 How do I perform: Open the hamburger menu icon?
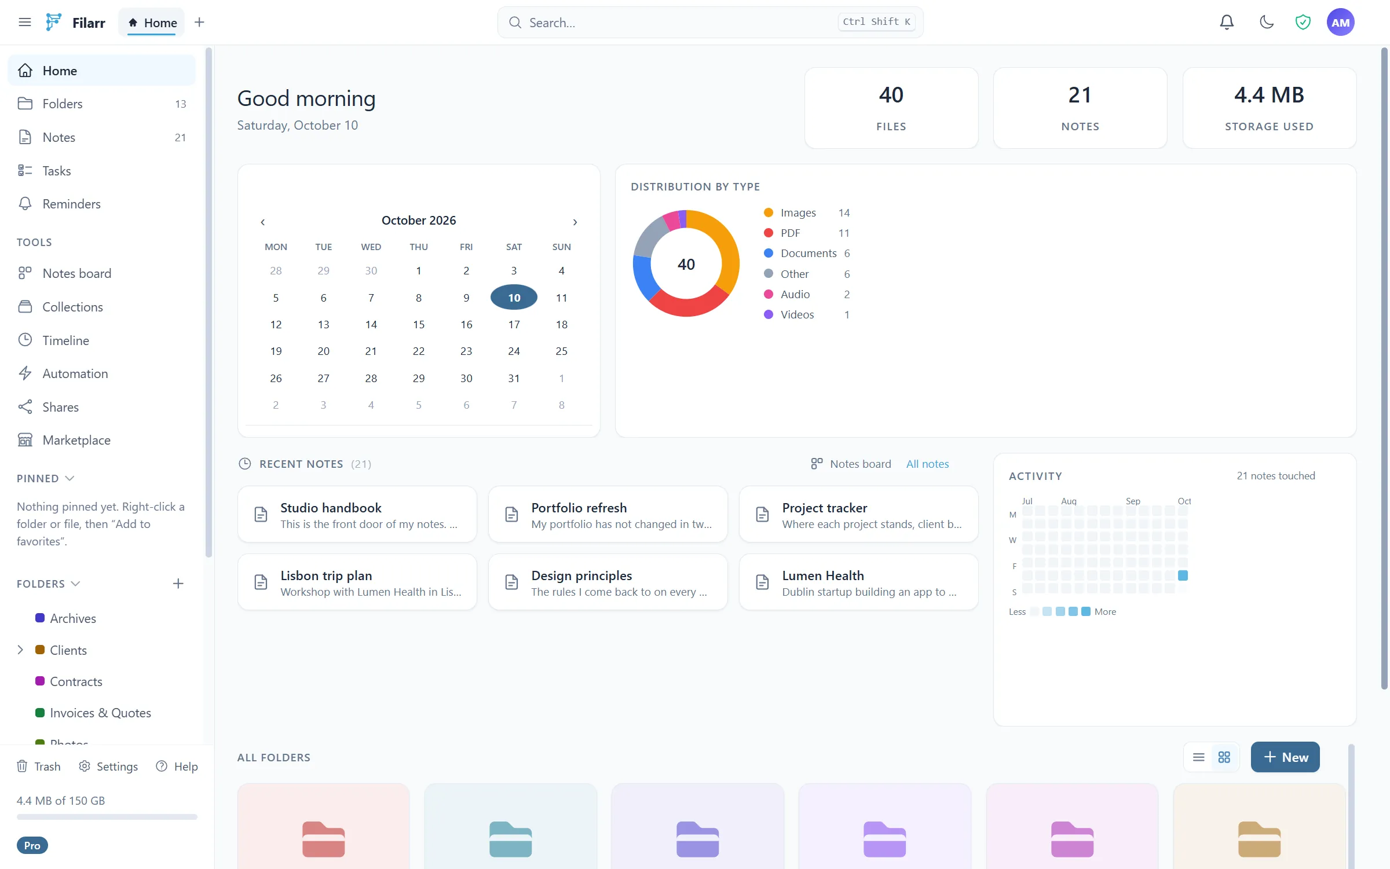[24, 22]
